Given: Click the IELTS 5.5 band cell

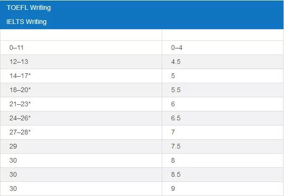Looking at the screenshot, I should tap(176, 90).
